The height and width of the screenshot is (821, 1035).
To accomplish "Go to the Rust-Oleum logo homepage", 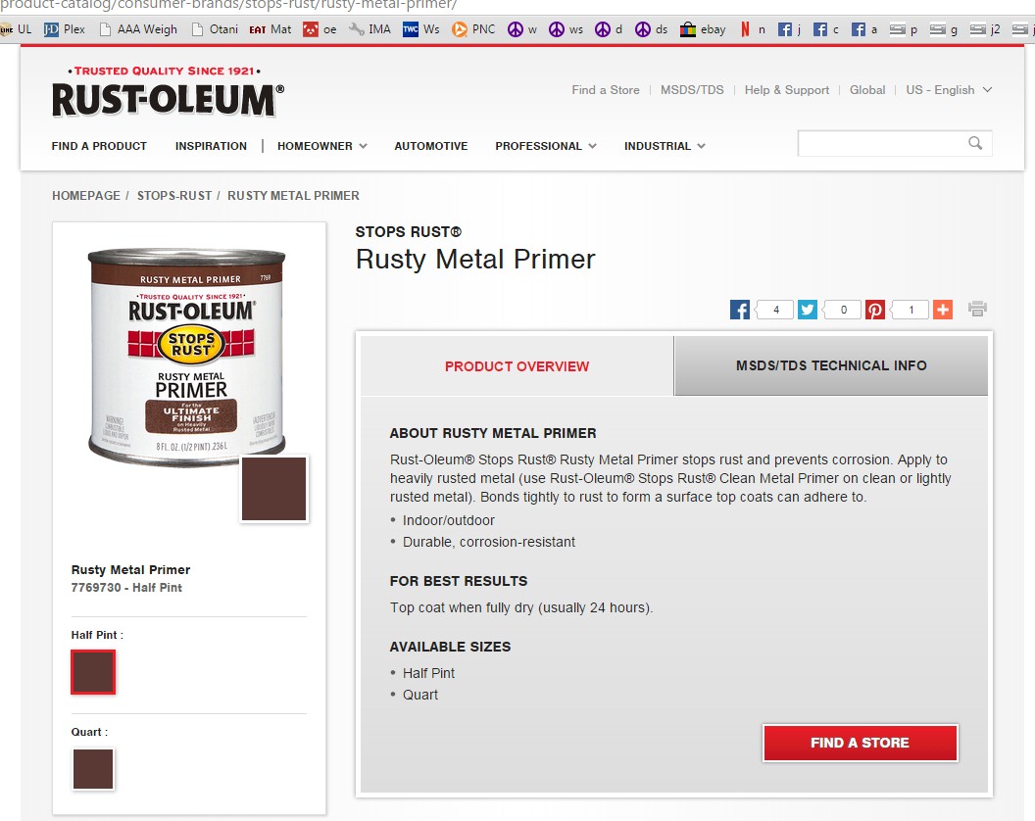I will coord(168,92).
